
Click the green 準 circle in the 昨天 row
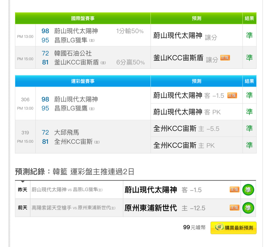pos(248,190)
